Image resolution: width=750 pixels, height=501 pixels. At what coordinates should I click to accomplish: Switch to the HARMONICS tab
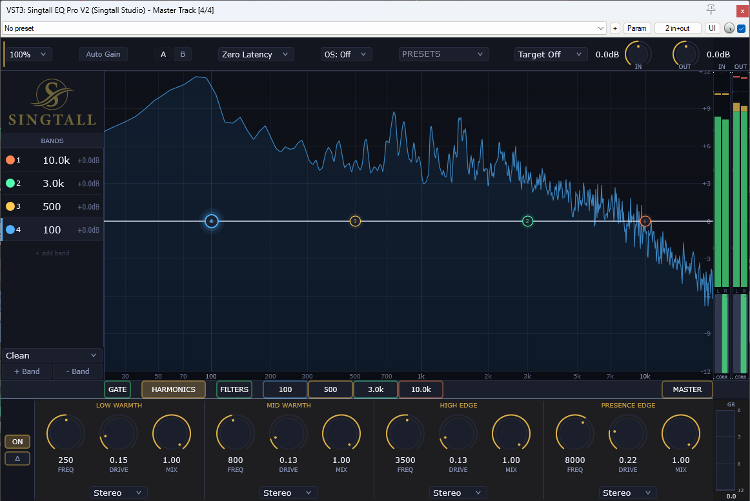click(174, 389)
